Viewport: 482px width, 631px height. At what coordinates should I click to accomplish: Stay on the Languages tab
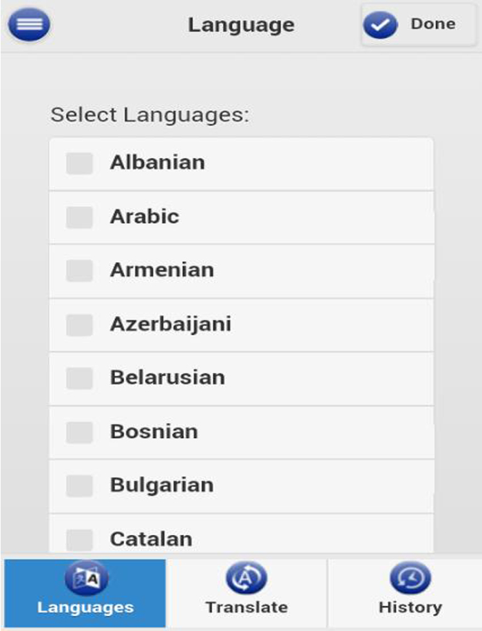click(x=84, y=593)
